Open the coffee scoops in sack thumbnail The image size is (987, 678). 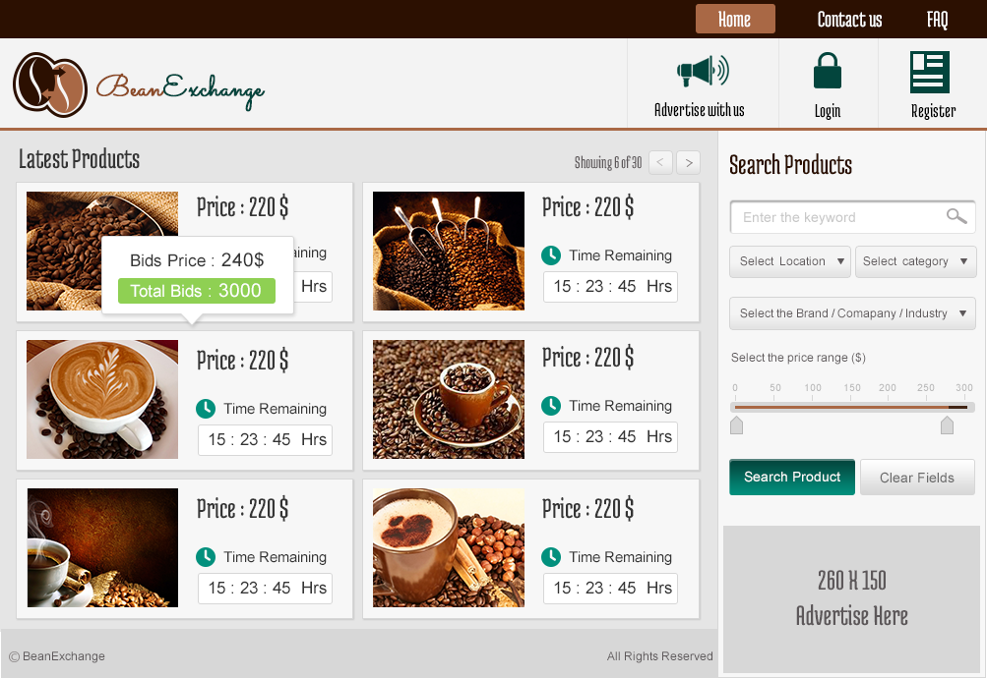tap(448, 251)
